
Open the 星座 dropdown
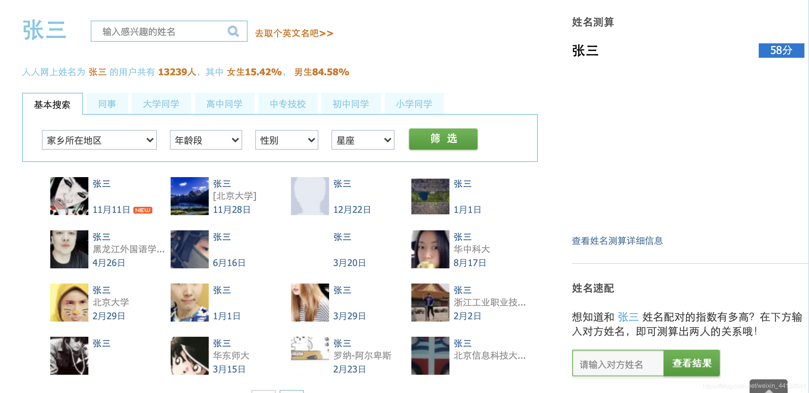tap(362, 140)
